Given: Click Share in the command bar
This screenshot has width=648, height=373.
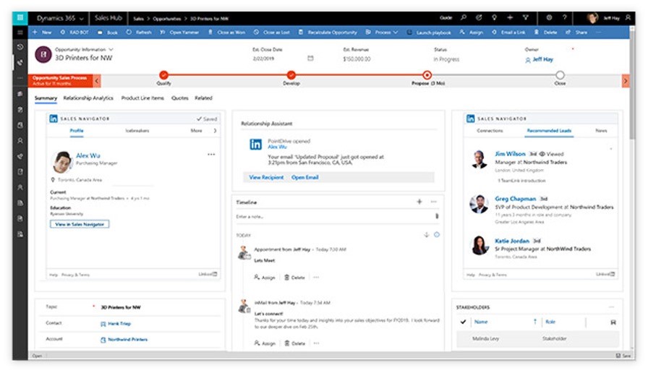Looking at the screenshot, I should click(576, 33).
